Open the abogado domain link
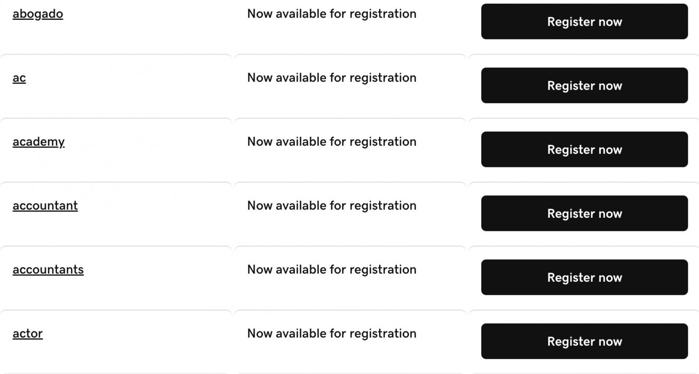This screenshot has width=699, height=374. [x=38, y=14]
